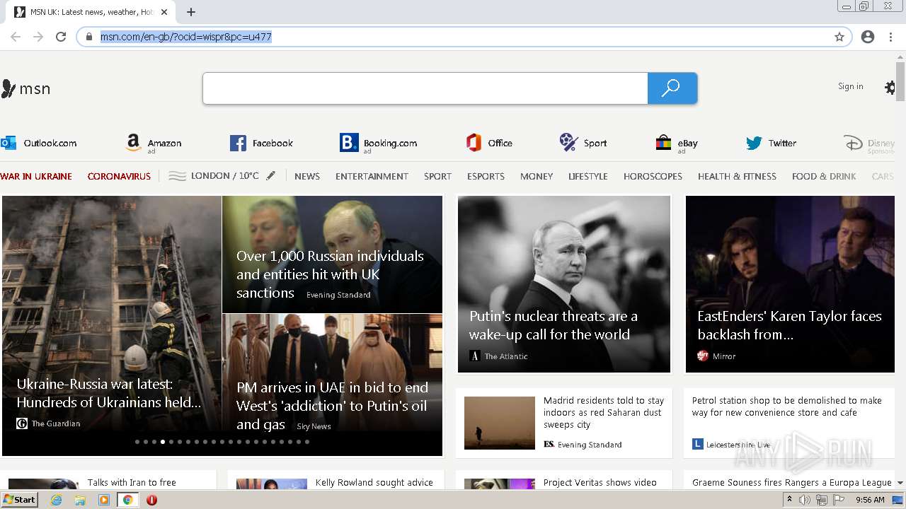Open a new tab with the plus button
The width and height of the screenshot is (906, 509).
[191, 12]
